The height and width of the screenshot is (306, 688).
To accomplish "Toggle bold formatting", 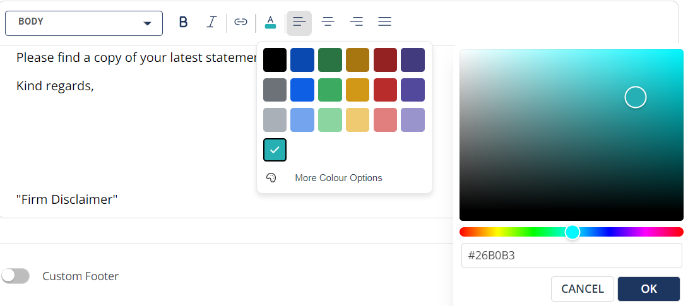I will click(x=183, y=22).
